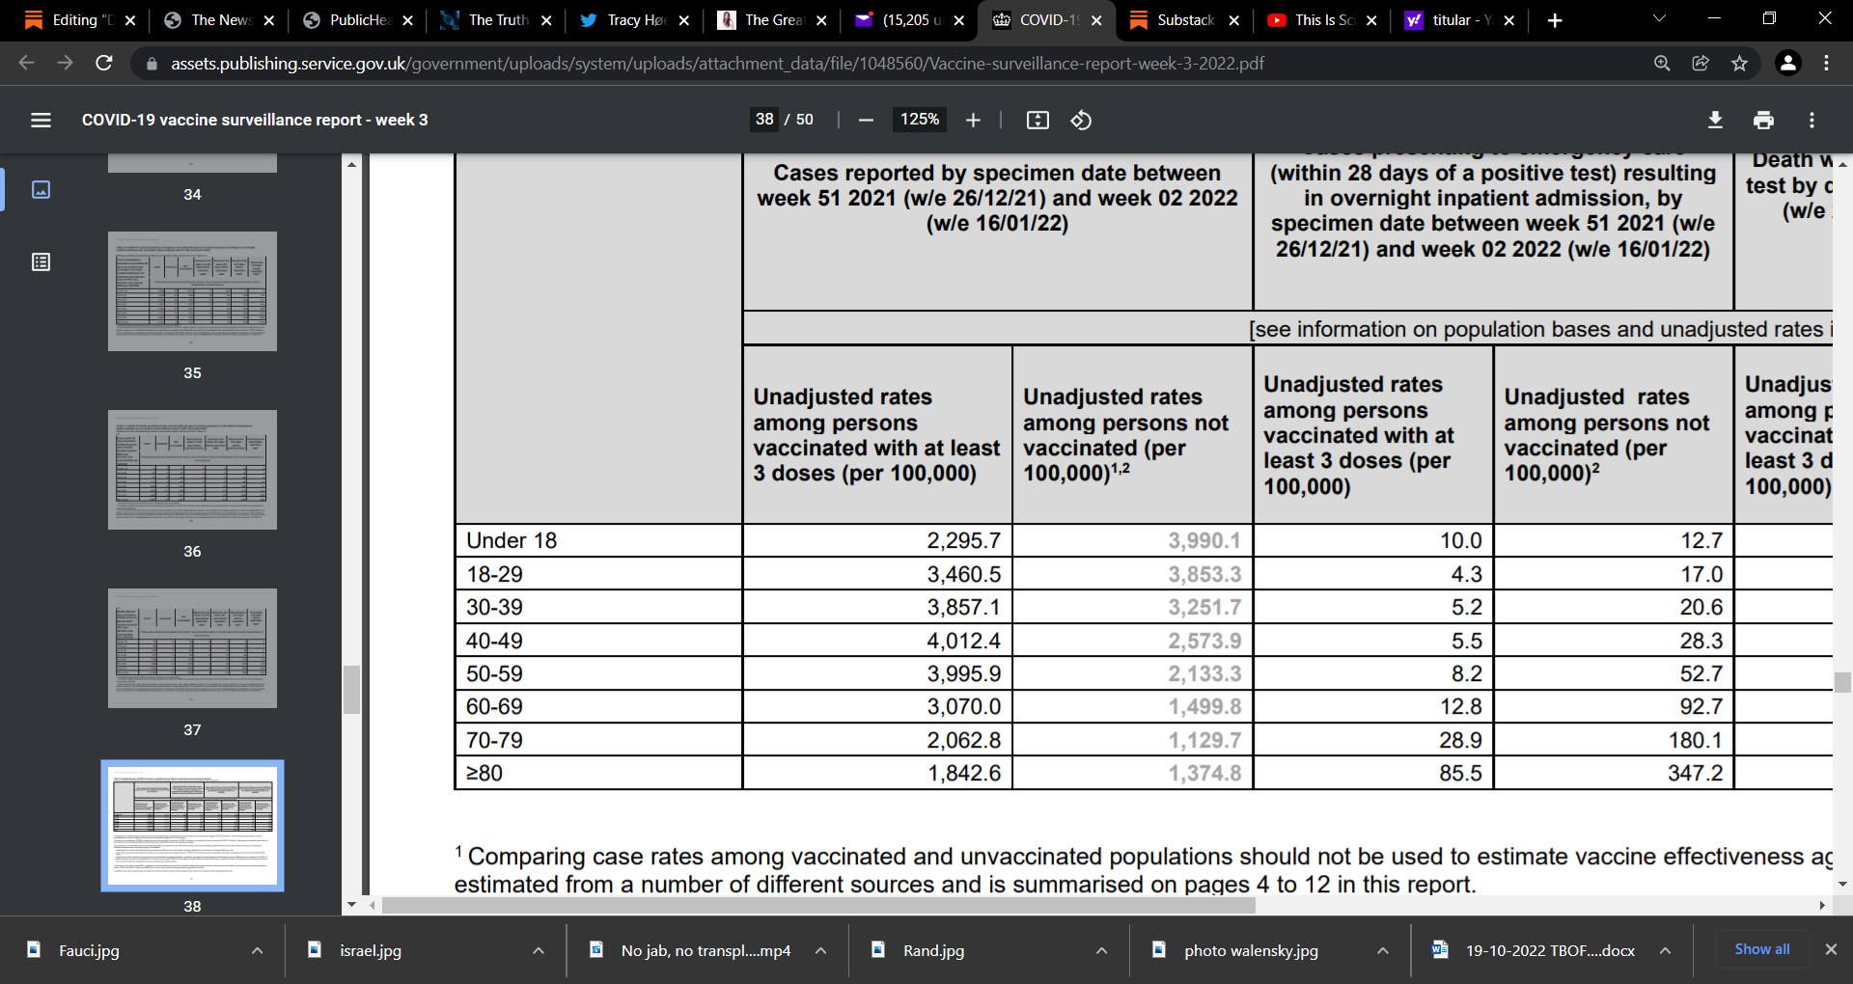Reload the current page
This screenshot has height=984, width=1853.
(x=104, y=63)
